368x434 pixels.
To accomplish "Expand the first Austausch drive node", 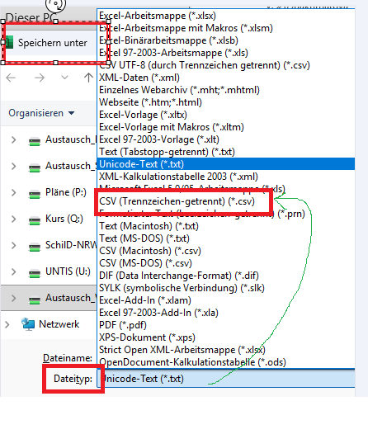I will point(13,139).
